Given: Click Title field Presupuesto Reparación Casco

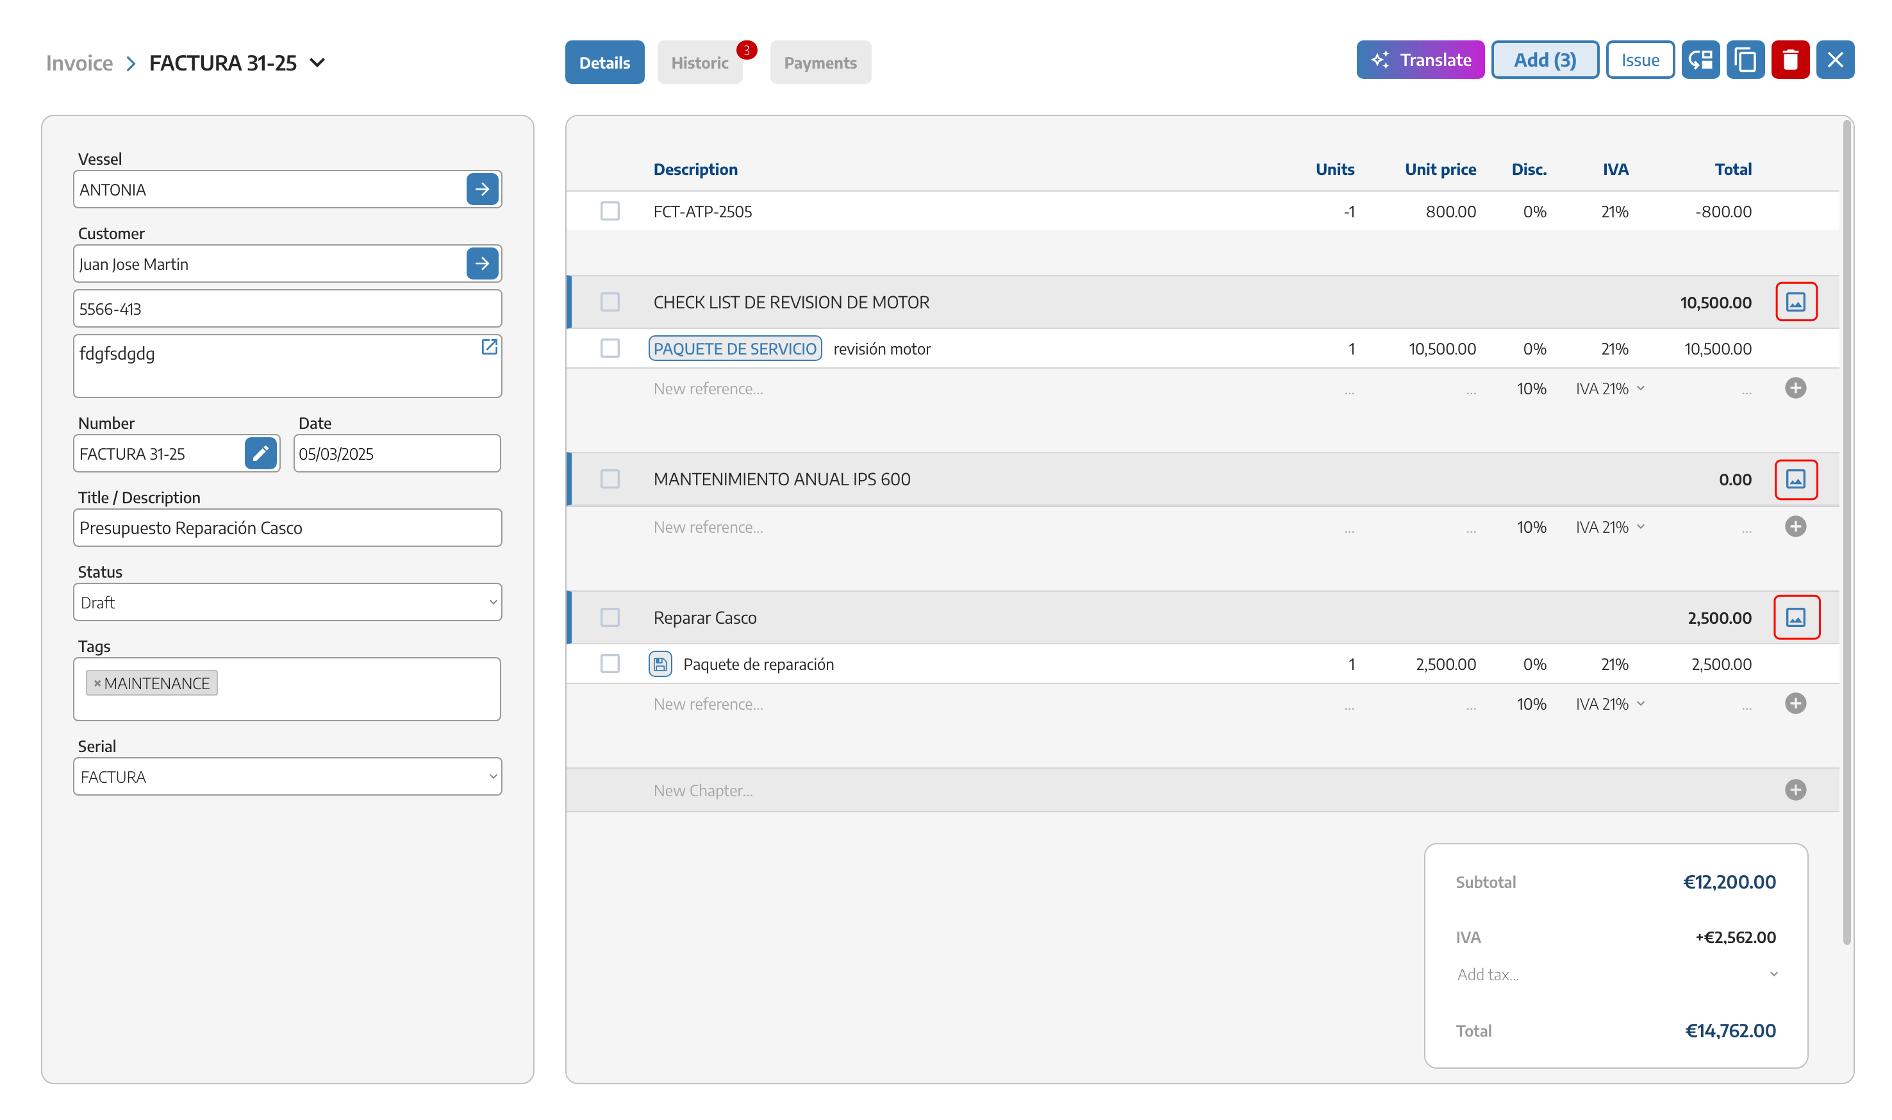Looking at the screenshot, I should tap(287, 528).
